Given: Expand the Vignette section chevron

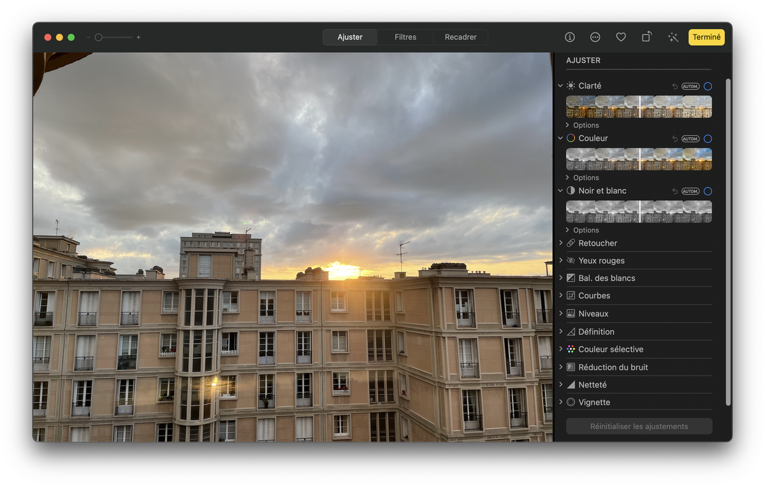Looking at the screenshot, I should click(560, 402).
